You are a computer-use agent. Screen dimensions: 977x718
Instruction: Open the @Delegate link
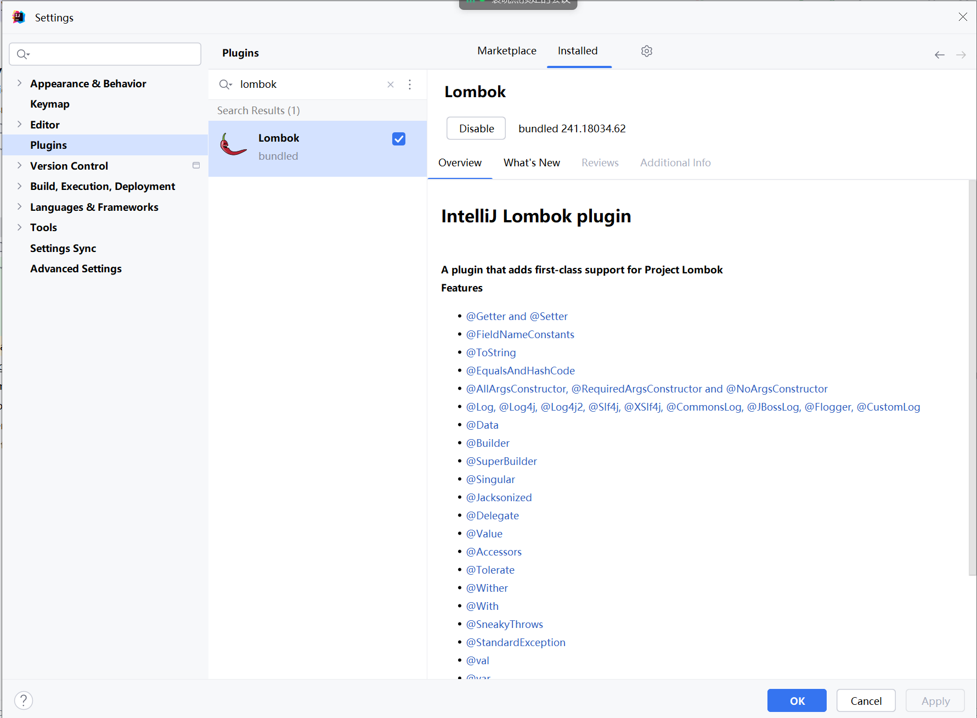point(493,515)
